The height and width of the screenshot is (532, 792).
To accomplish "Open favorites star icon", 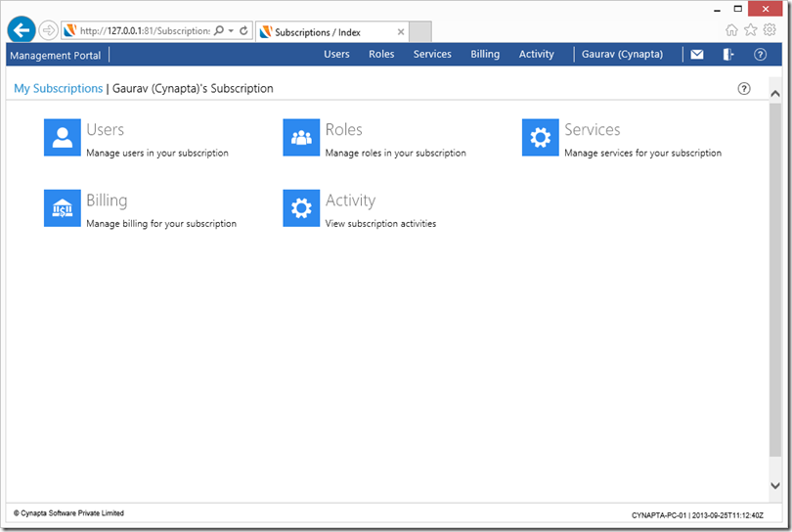I will point(751,29).
